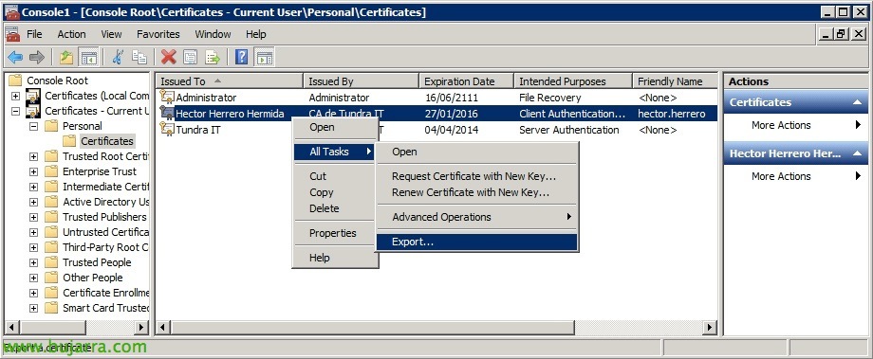Click the Other People folder icon

coord(51,277)
